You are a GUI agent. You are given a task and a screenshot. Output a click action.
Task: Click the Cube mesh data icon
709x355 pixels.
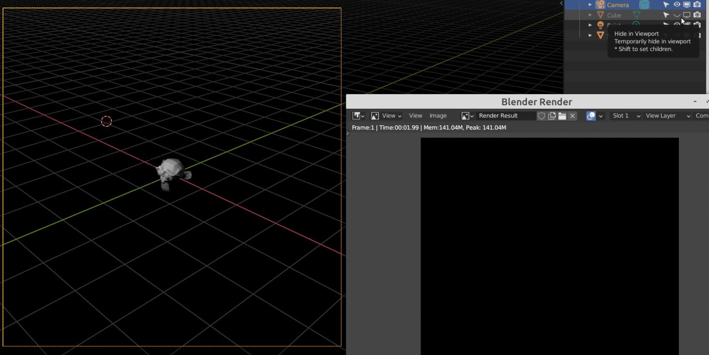click(637, 15)
